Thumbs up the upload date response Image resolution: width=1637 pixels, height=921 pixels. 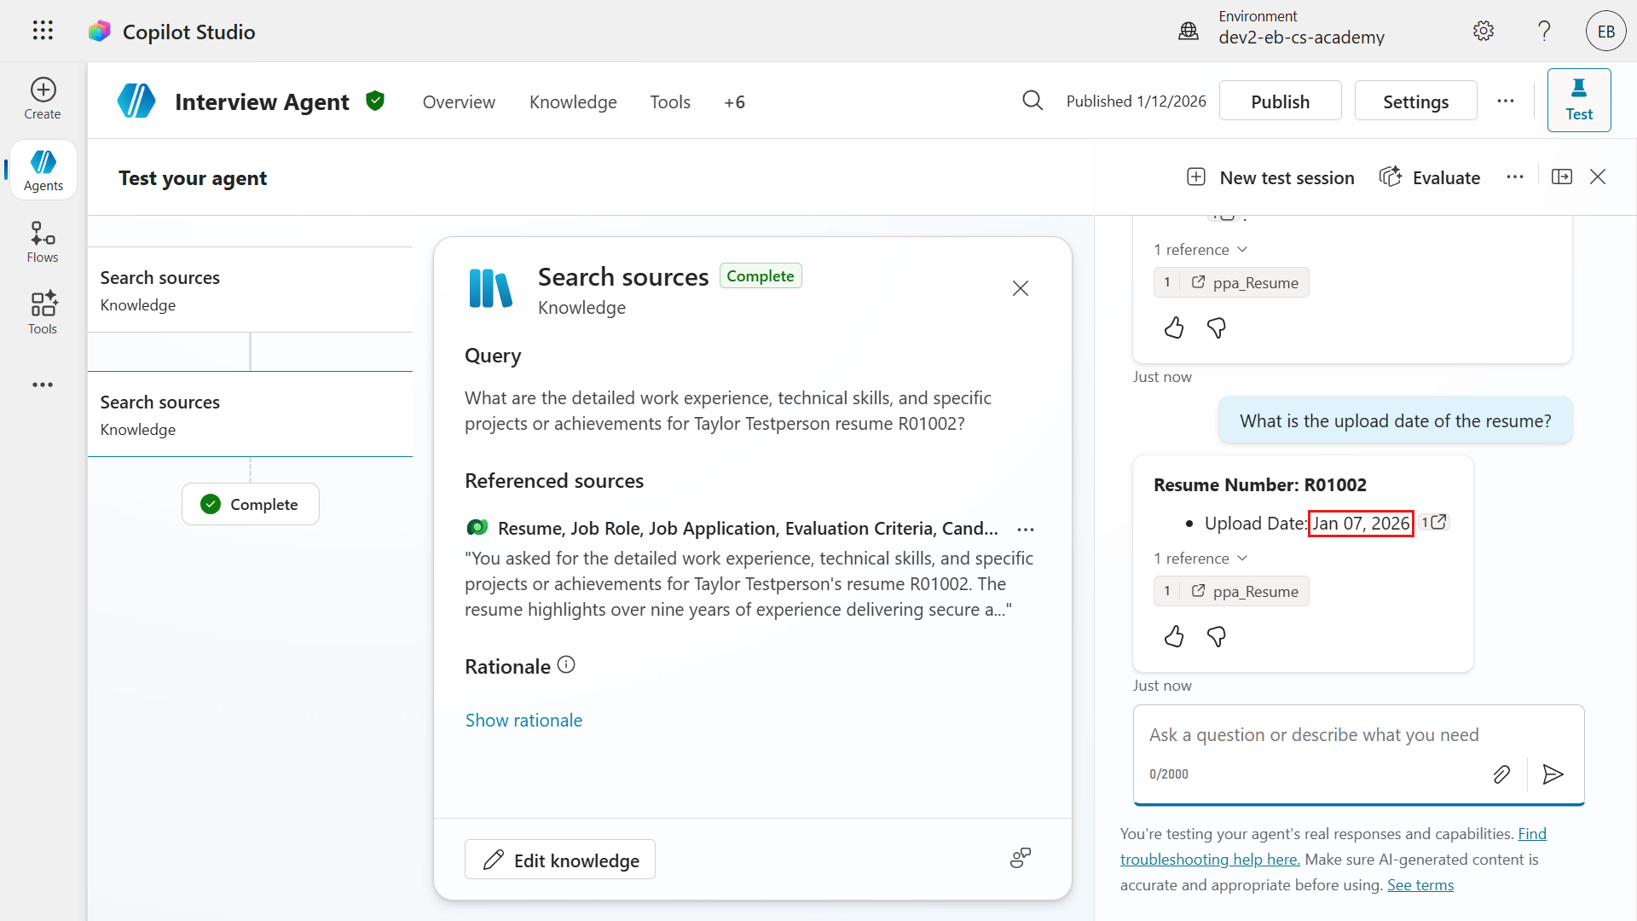[x=1174, y=636]
